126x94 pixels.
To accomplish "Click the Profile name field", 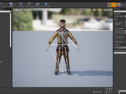I will pos(122,48).
